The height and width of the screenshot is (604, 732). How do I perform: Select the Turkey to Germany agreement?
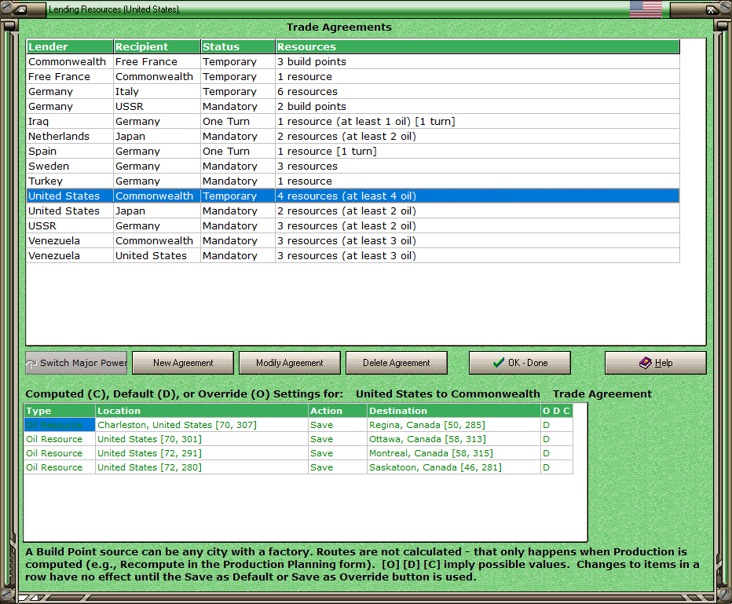353,181
